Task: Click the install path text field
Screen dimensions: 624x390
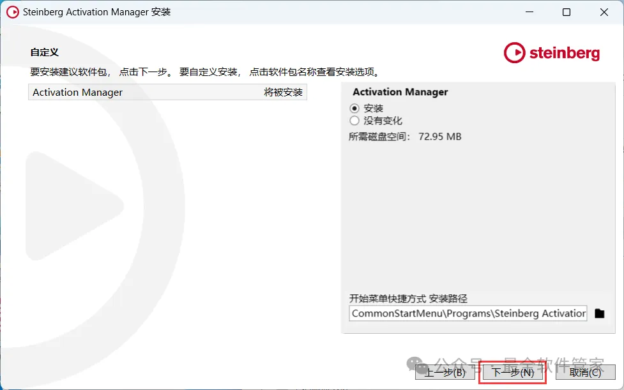Action: tap(468, 313)
